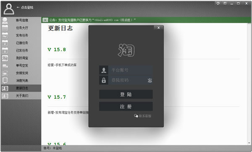
Task: Open the 任务大厅 task hall icon
Action: [x=5, y=28]
